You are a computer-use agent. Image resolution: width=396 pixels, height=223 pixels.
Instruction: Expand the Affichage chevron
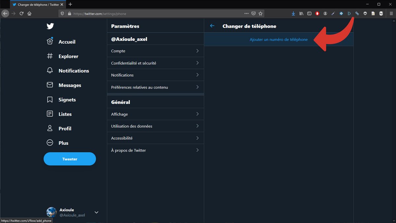[197, 114]
